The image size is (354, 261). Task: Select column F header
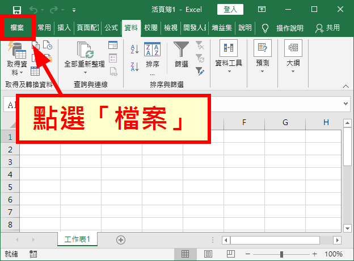(x=244, y=122)
